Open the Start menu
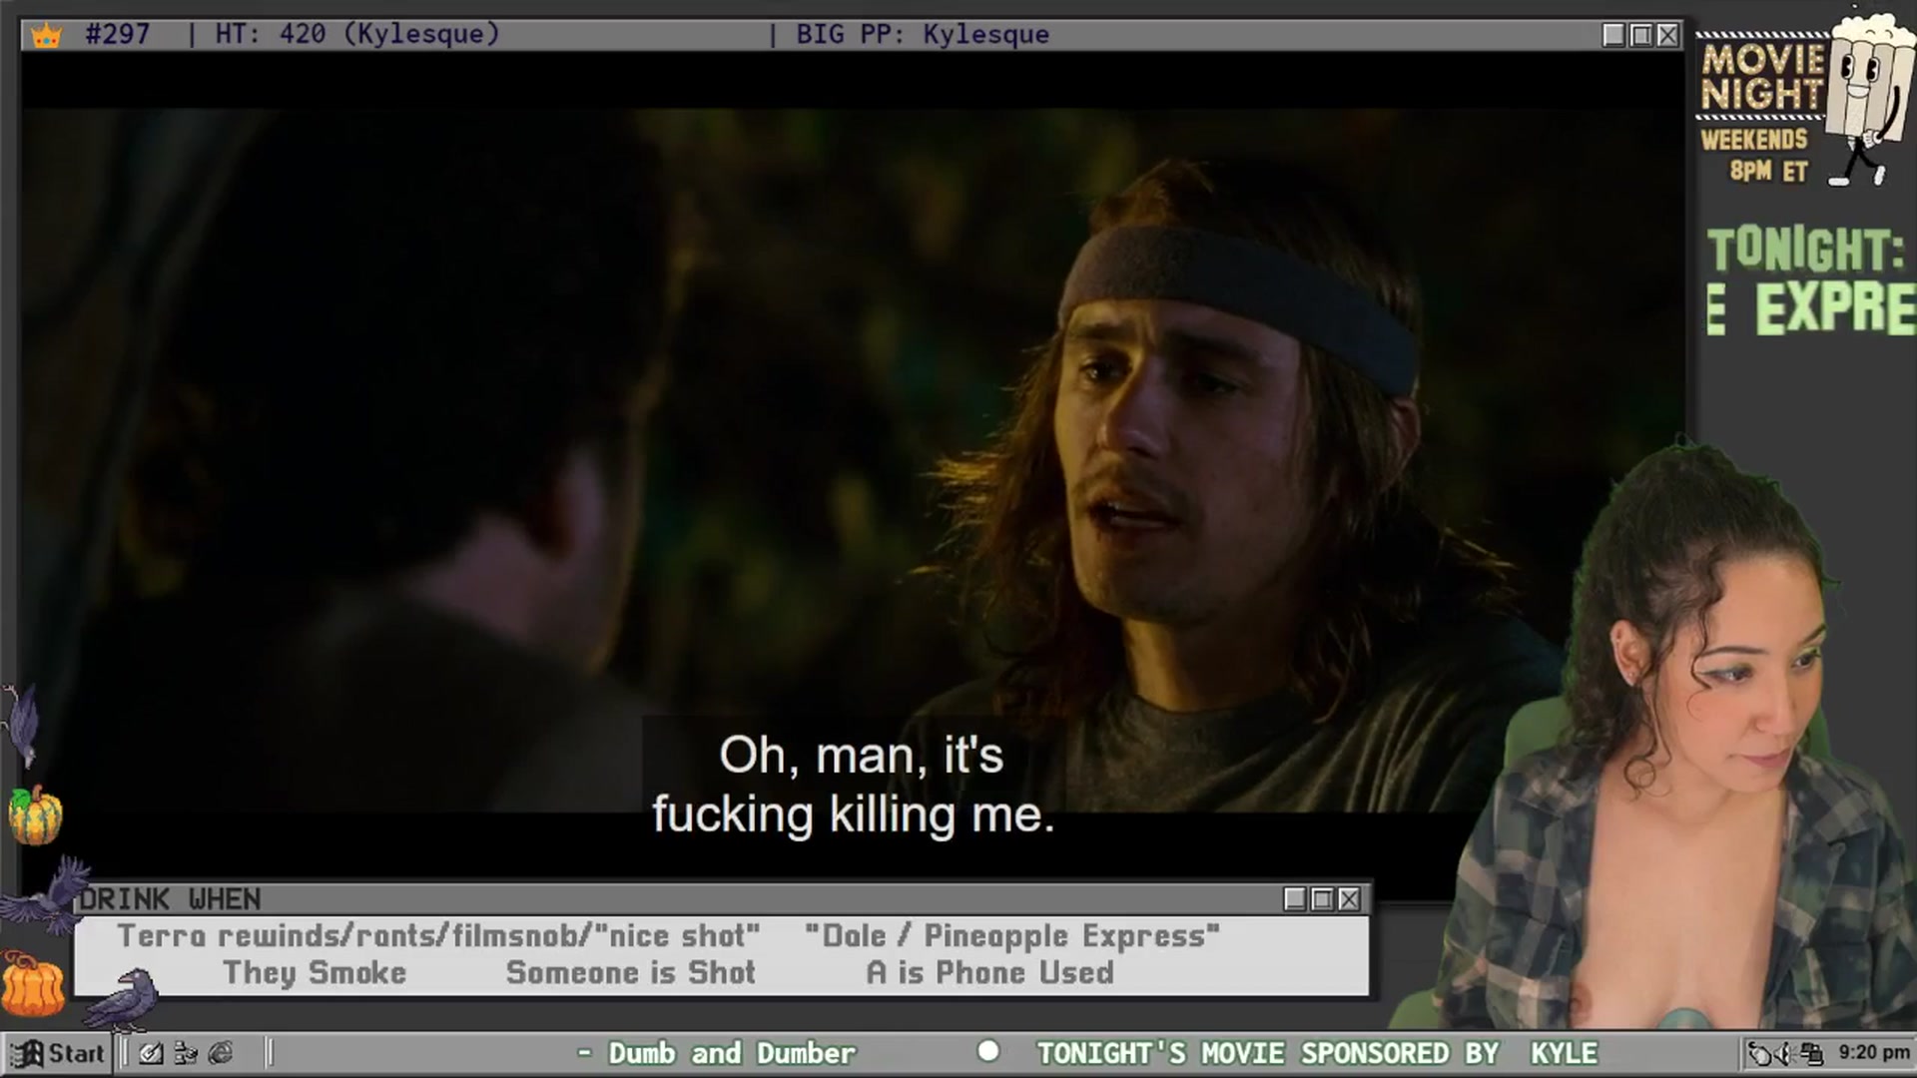This screenshot has width=1917, height=1078. 58,1053
